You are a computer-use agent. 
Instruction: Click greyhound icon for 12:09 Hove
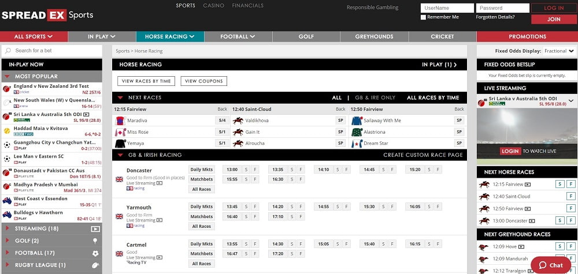[x=483, y=247]
